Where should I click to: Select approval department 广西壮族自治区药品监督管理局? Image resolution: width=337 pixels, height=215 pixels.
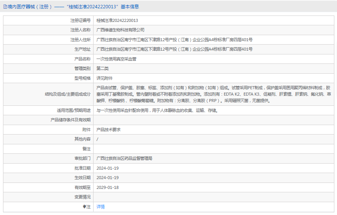(124, 158)
